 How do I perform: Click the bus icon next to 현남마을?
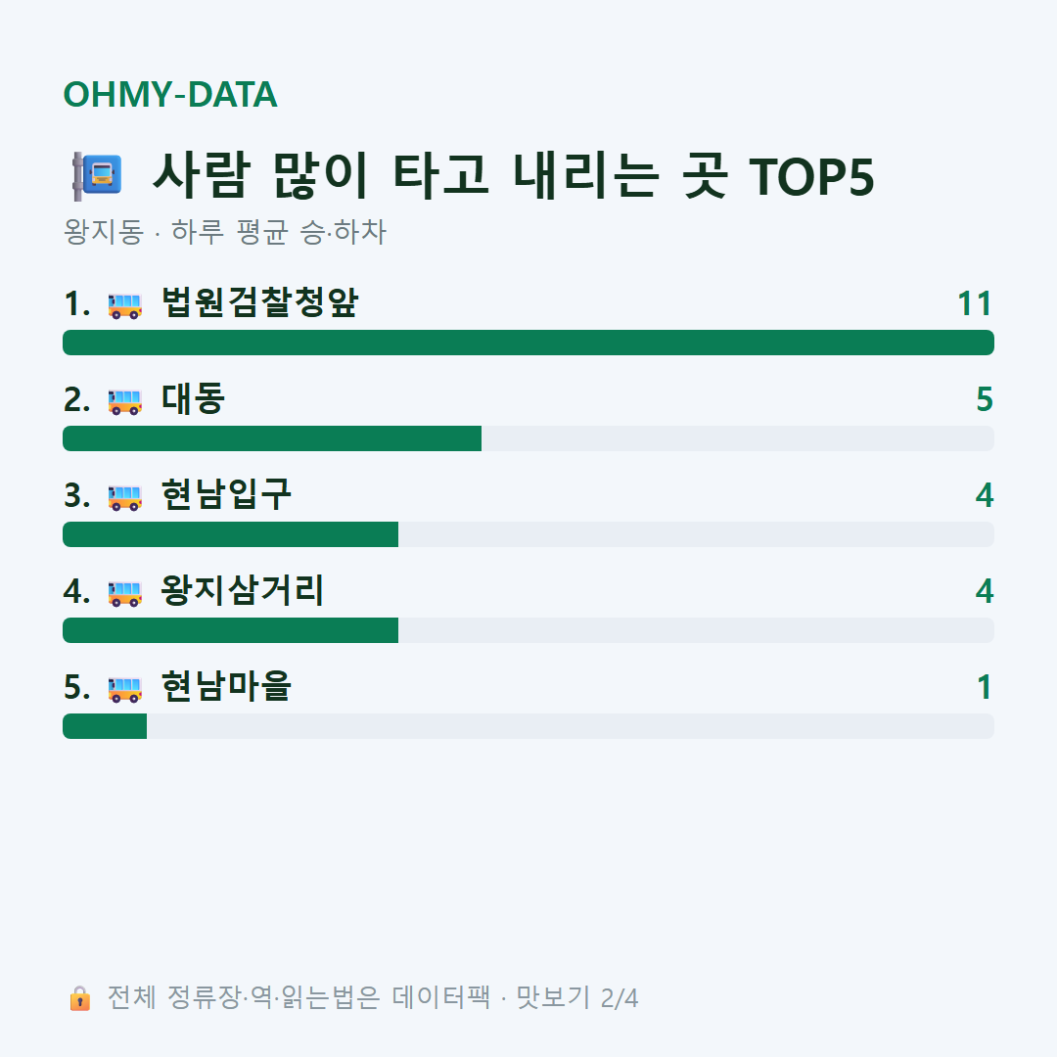(x=124, y=690)
